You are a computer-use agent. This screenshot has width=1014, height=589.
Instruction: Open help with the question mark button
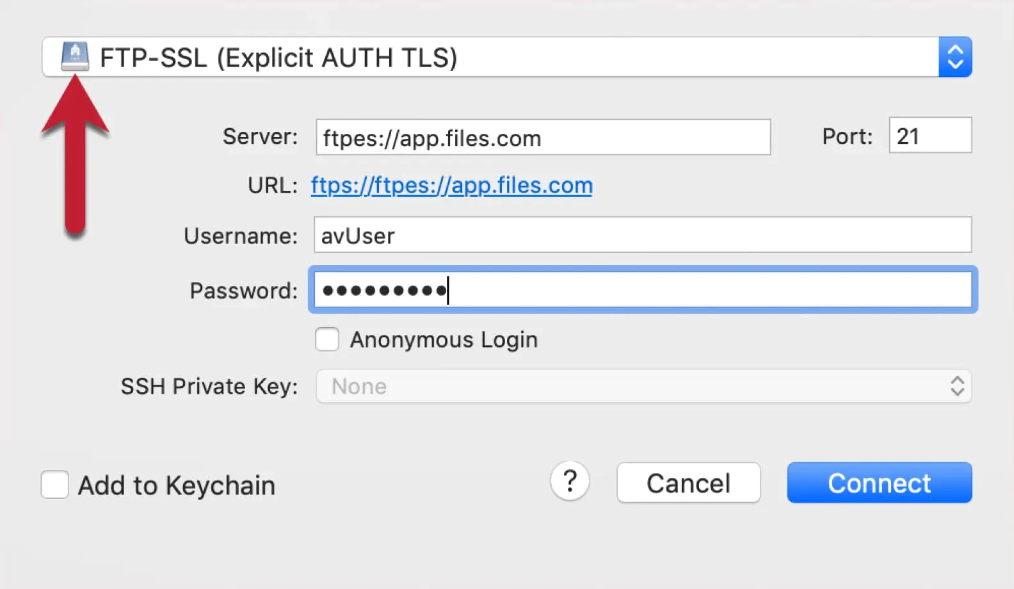570,481
